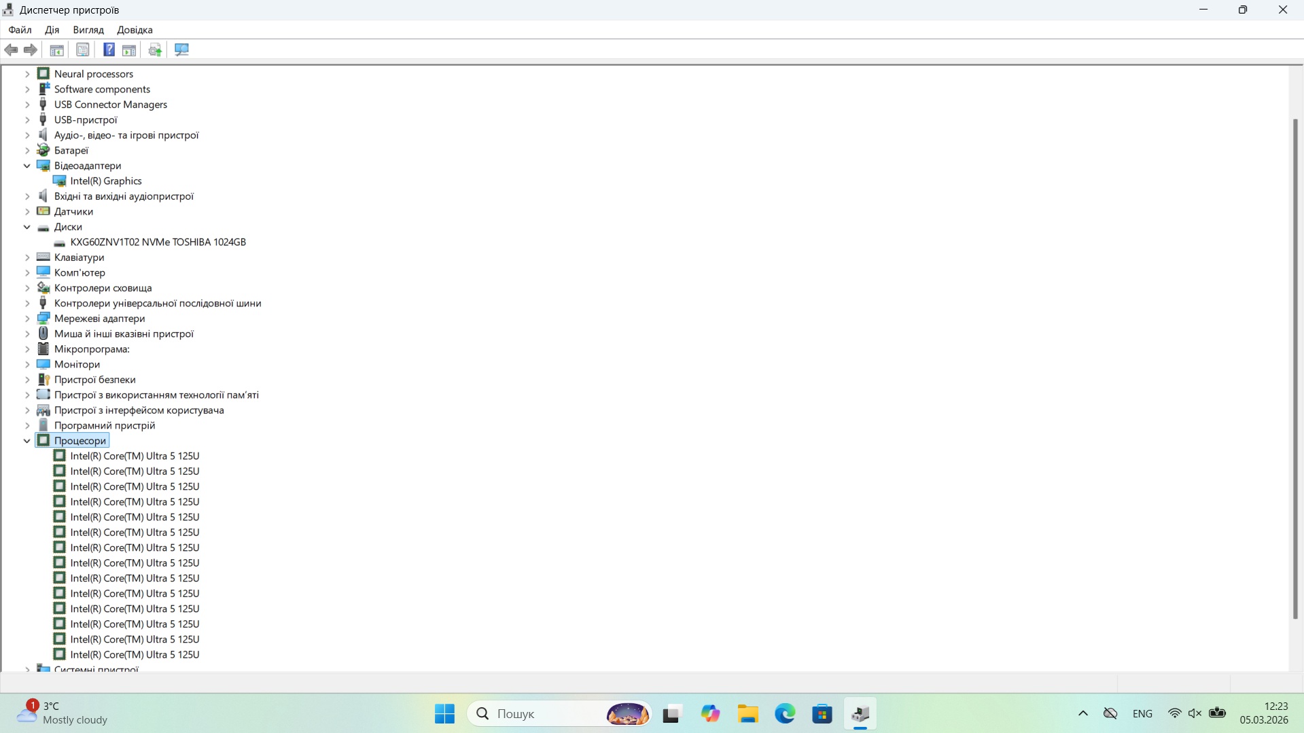Open the Дія menu
Viewport: 1304px width, 733px height.
point(52,30)
